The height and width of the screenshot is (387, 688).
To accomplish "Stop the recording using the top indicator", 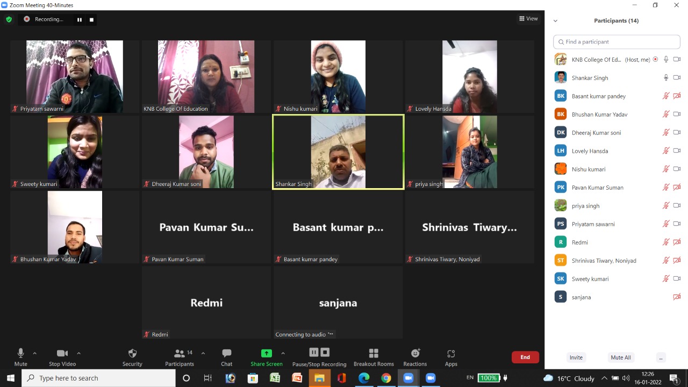I will (91, 19).
